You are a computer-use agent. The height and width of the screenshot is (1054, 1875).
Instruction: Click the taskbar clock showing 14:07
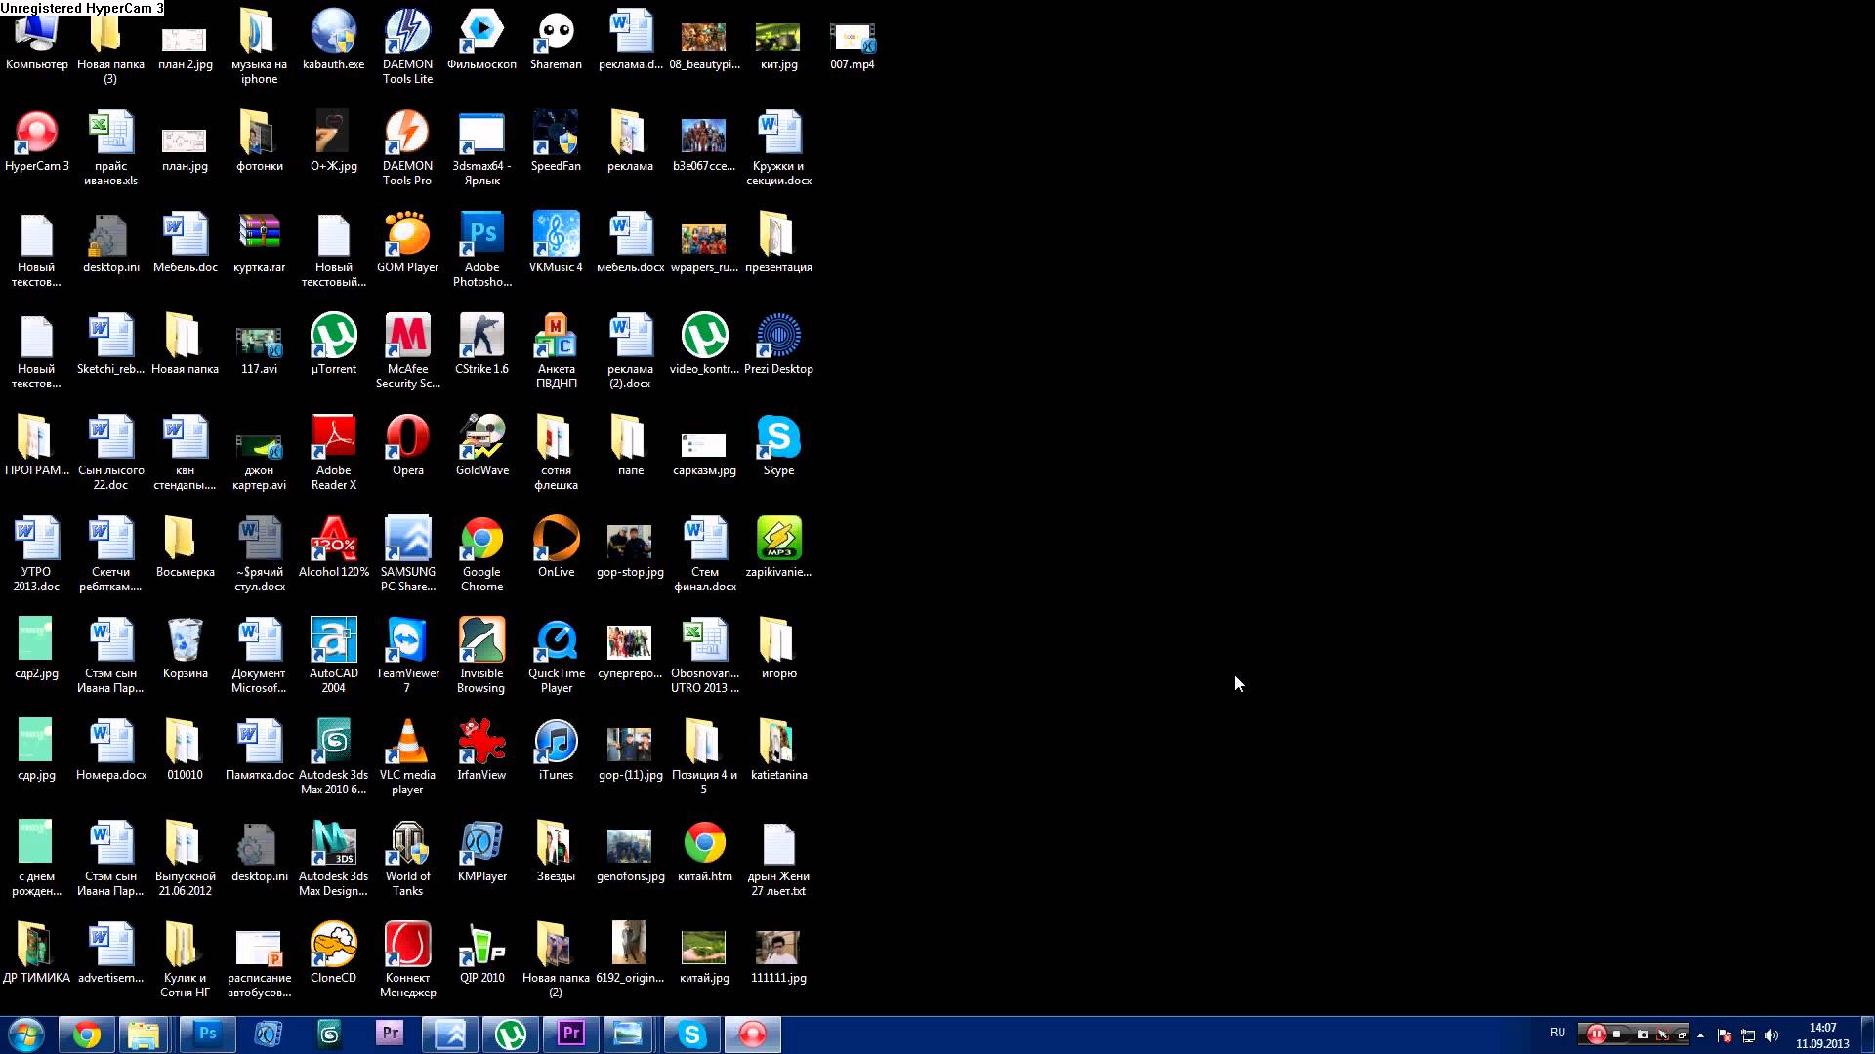click(x=1822, y=1035)
